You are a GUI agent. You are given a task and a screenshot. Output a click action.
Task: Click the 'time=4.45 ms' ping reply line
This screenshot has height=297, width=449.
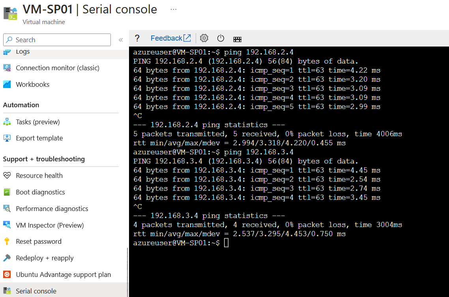click(x=257, y=170)
